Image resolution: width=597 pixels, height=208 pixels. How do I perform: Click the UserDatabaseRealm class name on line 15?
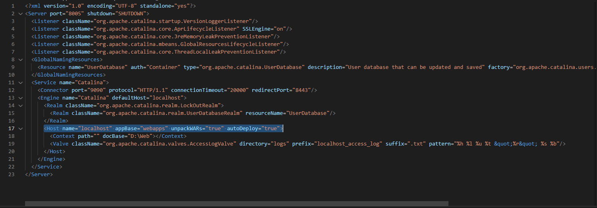click(x=173, y=113)
